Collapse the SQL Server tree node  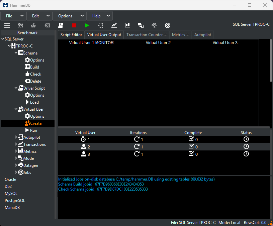coord(3,39)
